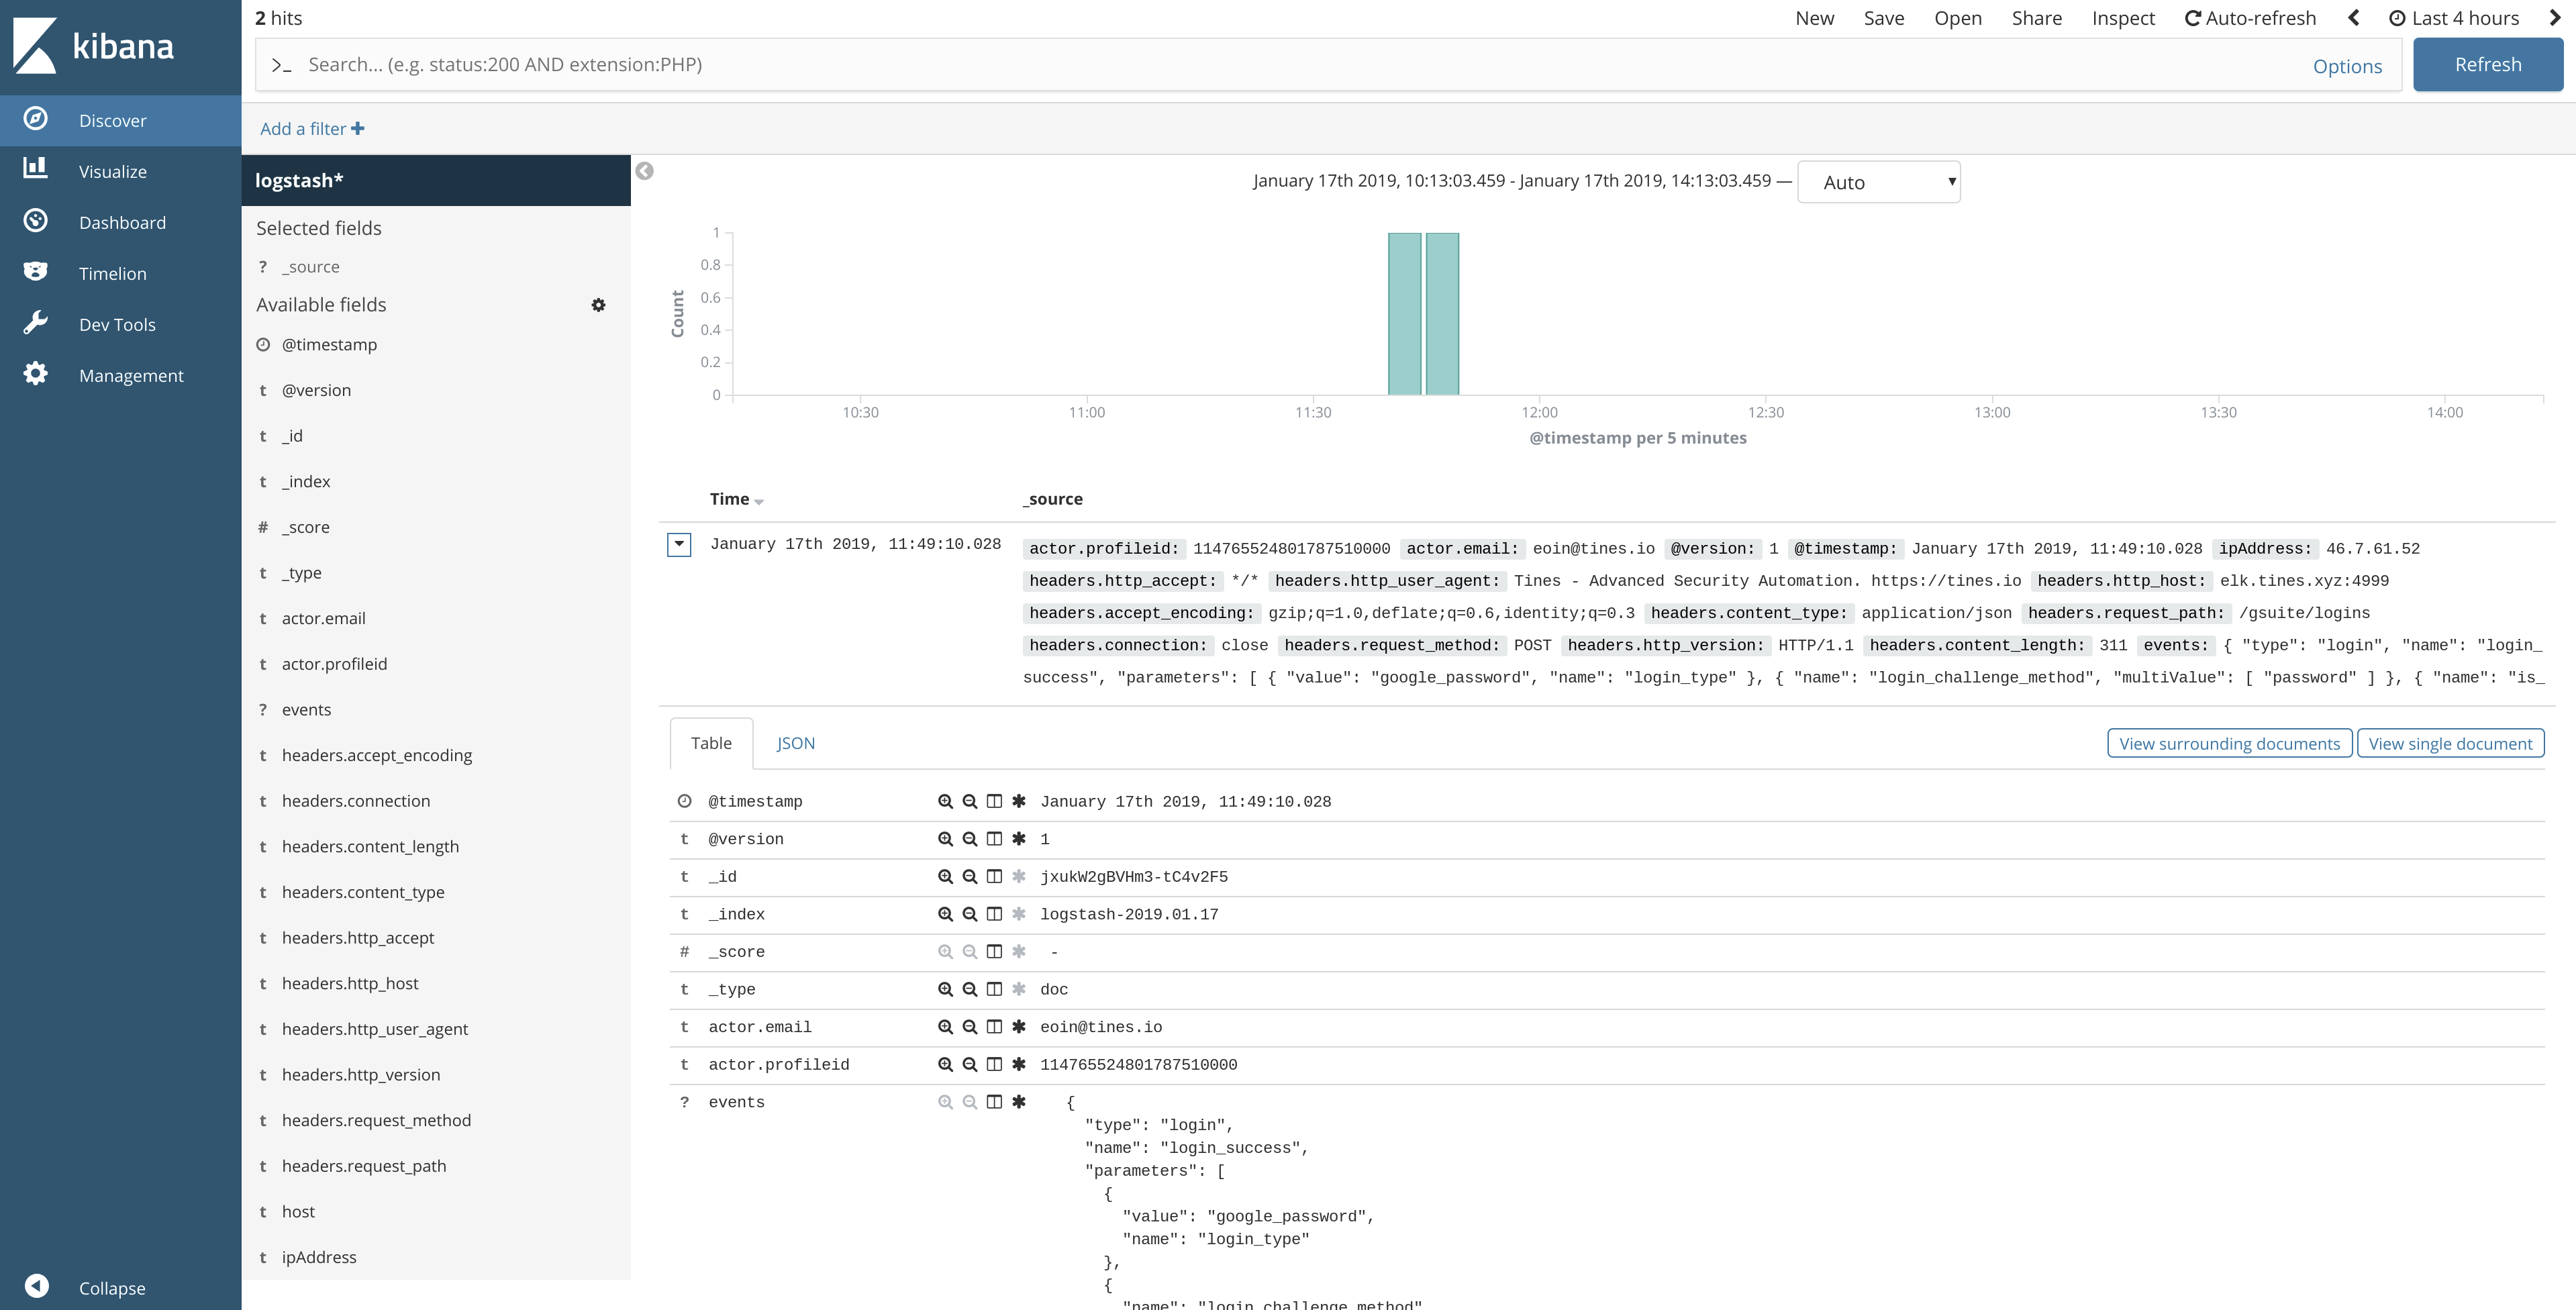Click Add a filter link

coord(312,128)
